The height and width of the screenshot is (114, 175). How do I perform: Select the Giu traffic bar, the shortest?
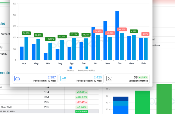pyautogui.click(x=45, y=56)
